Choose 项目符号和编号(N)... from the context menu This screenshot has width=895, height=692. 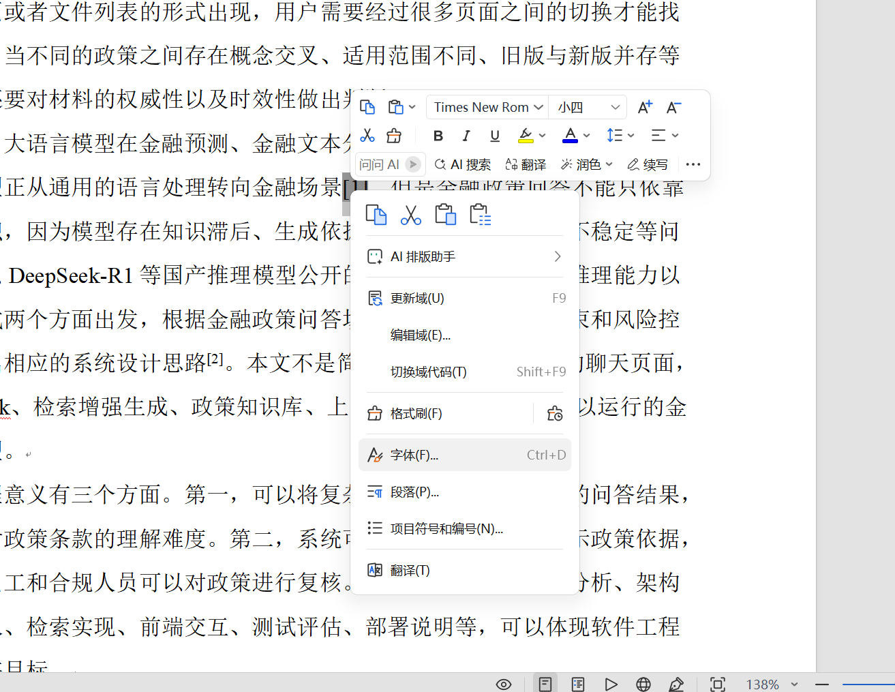point(465,528)
